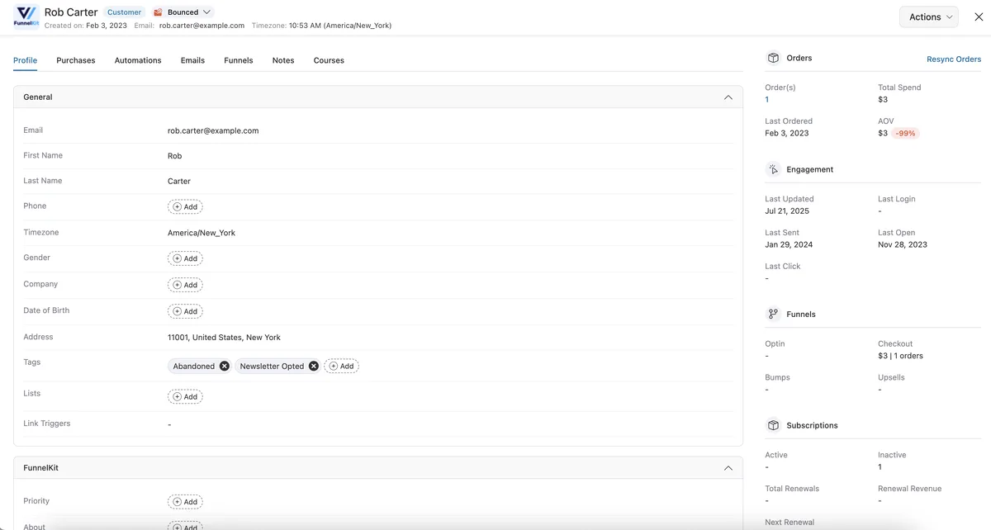Screen dimensions: 991x530
Task: Open the Funnels tab
Action: tap(239, 60)
